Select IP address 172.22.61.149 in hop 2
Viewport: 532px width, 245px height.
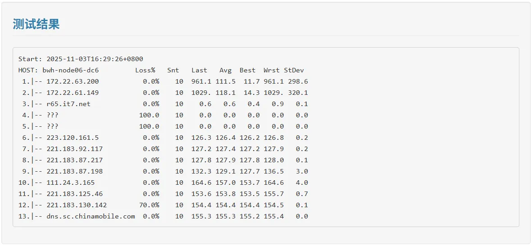click(73, 93)
